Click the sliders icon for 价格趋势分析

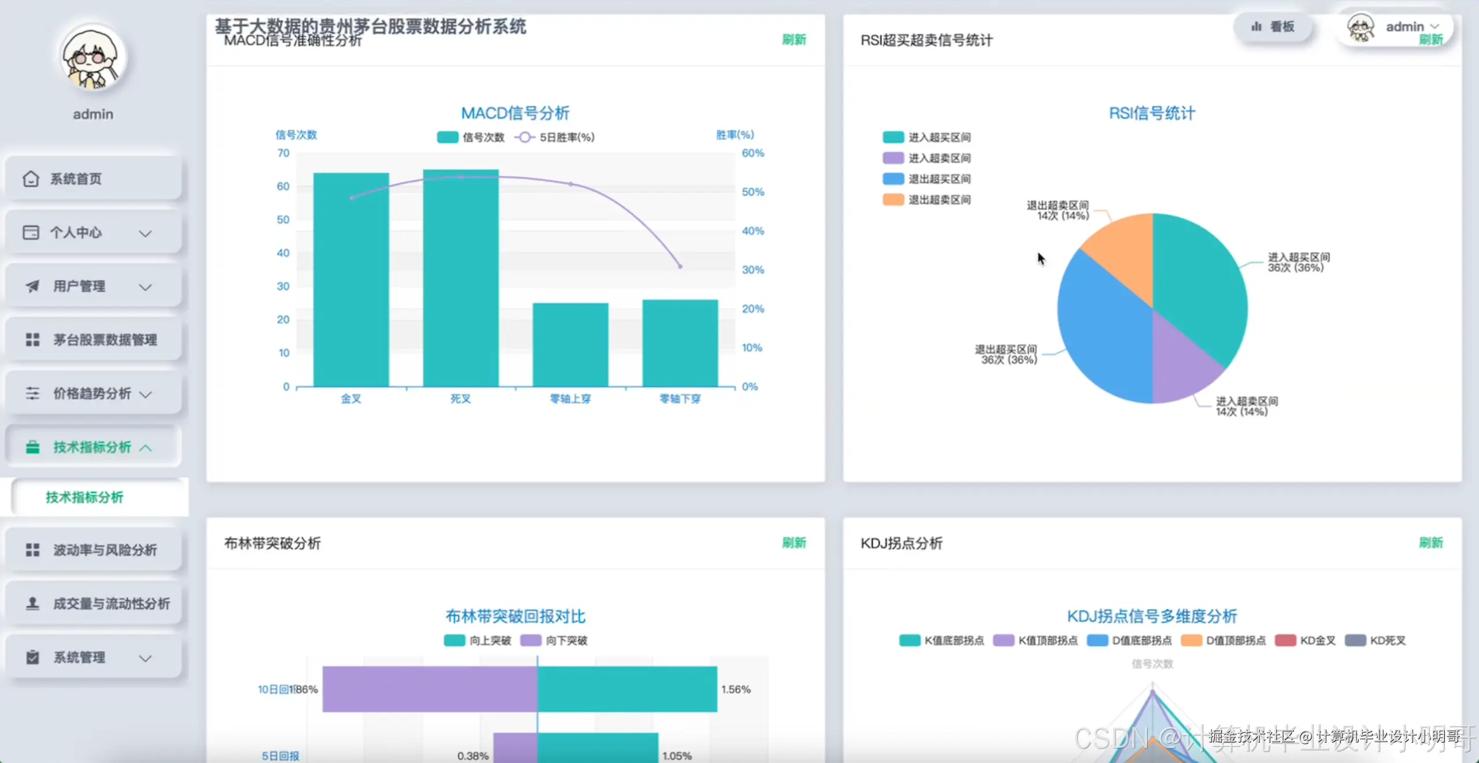[x=32, y=394]
